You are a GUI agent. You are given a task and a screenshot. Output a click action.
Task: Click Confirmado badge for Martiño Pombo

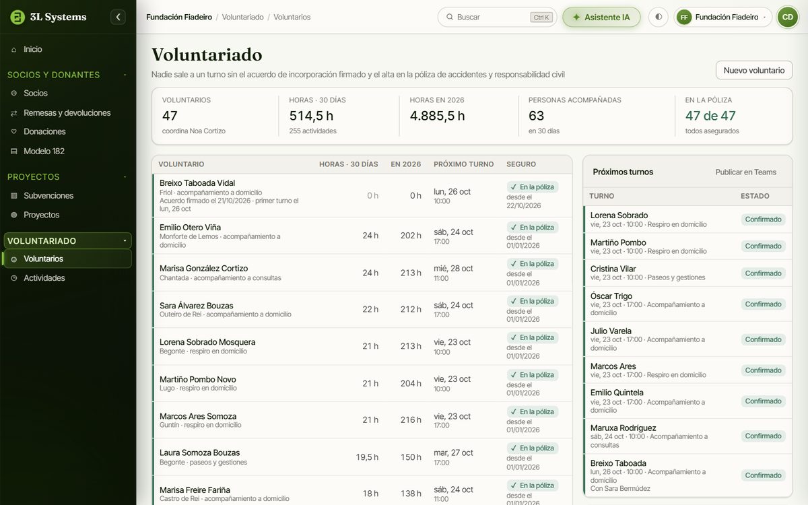coord(764,246)
